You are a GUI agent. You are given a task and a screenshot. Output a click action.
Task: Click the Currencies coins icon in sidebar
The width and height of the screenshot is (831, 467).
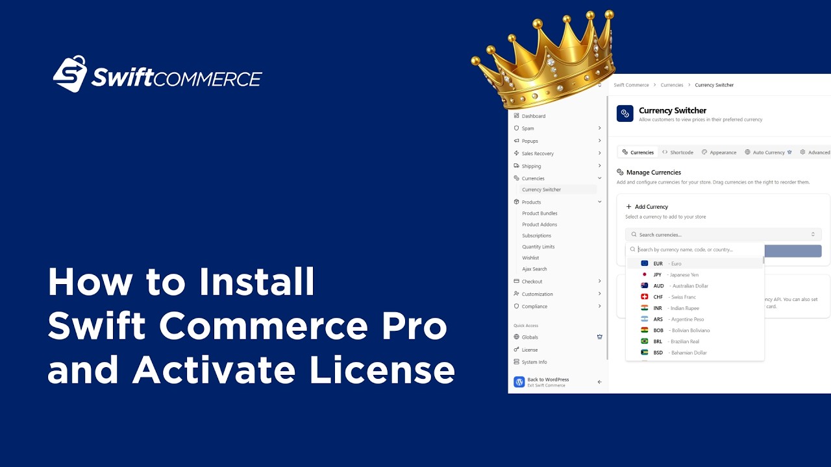[516, 178]
